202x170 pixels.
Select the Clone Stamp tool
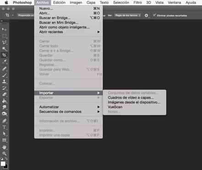(4, 82)
